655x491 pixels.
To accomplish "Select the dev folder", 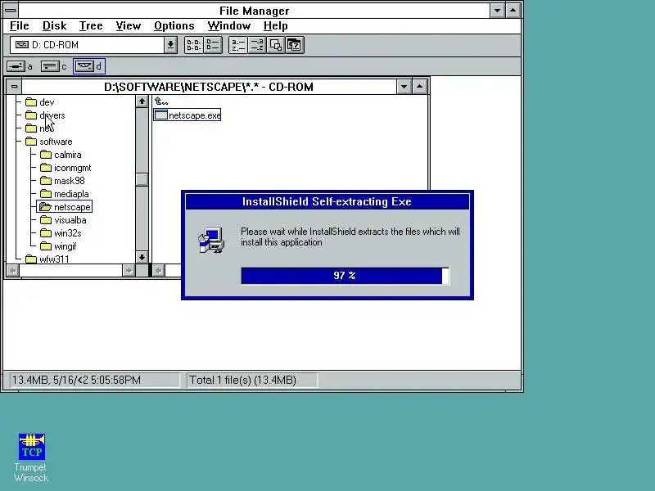I will click(x=39, y=102).
